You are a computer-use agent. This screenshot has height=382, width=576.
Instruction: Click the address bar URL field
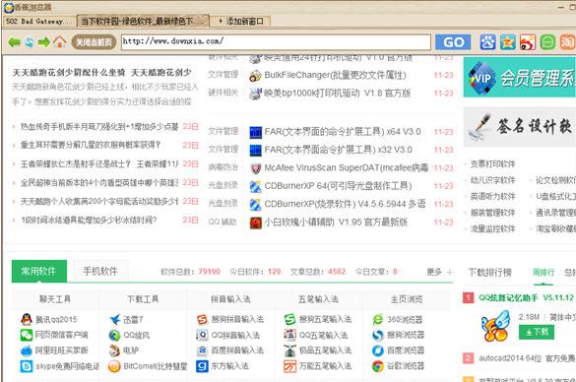[276, 42]
